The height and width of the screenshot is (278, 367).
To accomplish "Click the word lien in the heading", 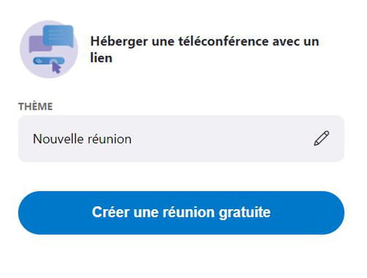I will (101, 58).
